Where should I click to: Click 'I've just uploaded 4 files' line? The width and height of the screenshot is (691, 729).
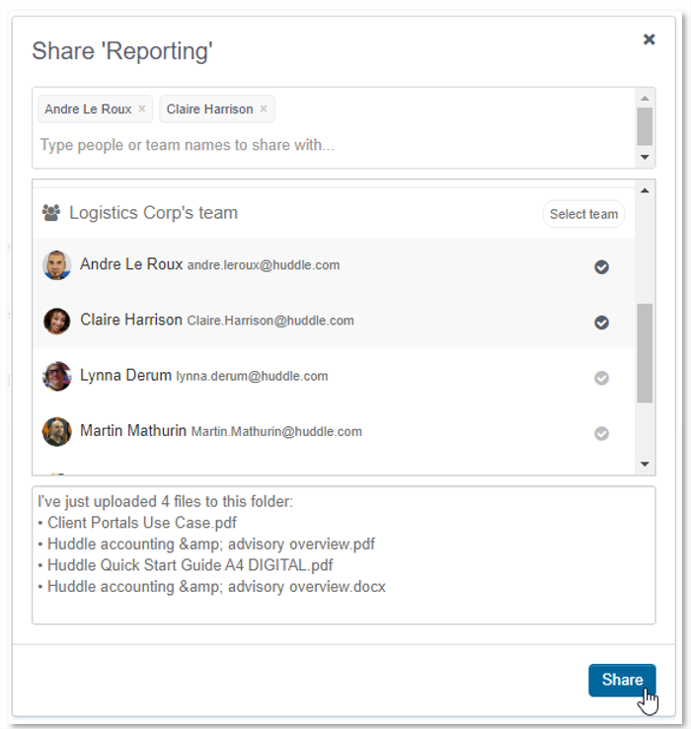coord(165,502)
